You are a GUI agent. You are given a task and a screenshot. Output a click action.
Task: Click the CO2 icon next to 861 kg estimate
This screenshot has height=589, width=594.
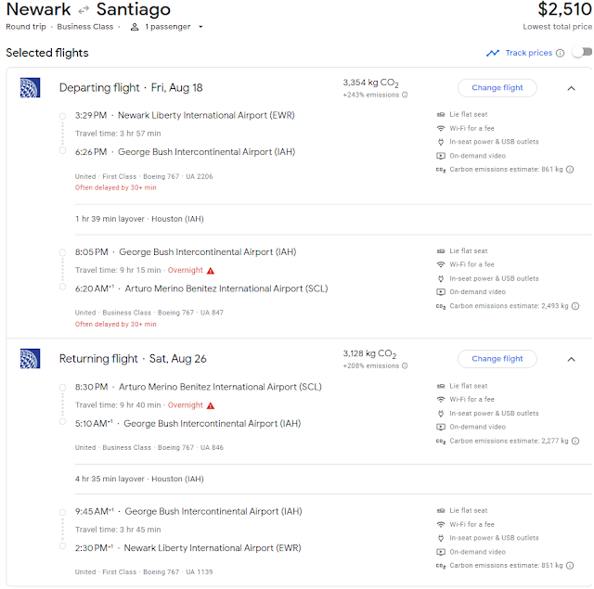click(x=441, y=170)
